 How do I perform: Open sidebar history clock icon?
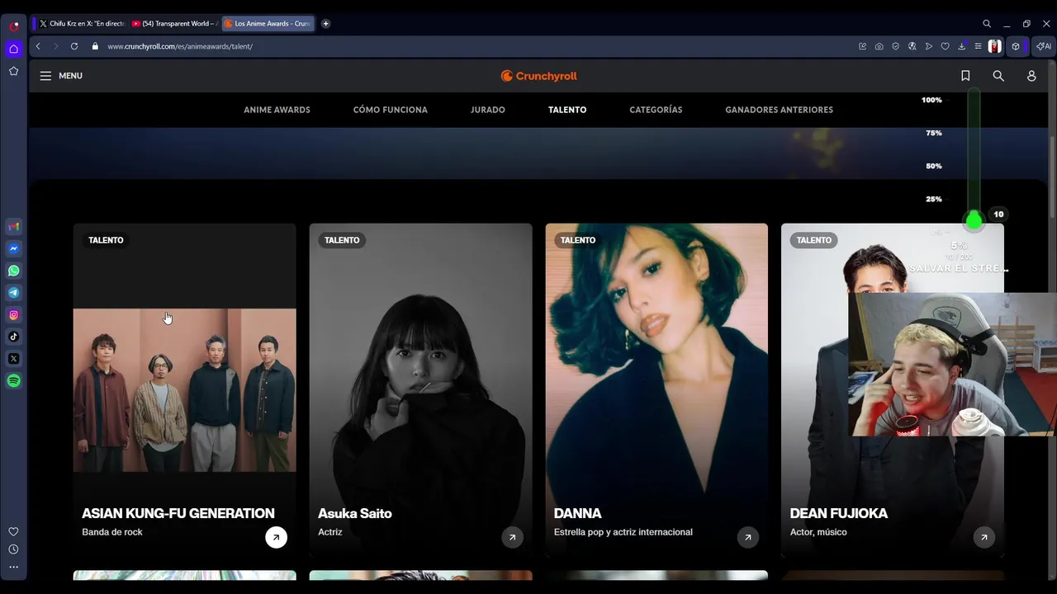[13, 549]
